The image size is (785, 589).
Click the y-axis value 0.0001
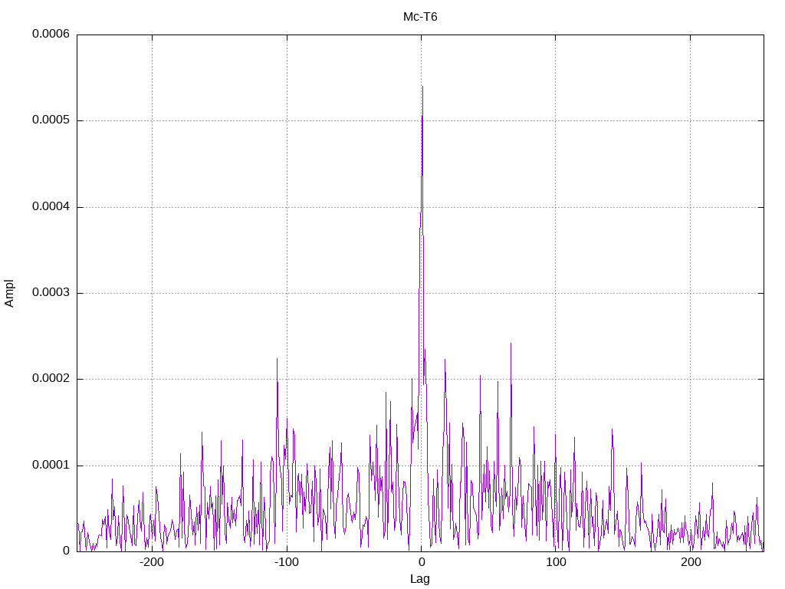point(51,466)
